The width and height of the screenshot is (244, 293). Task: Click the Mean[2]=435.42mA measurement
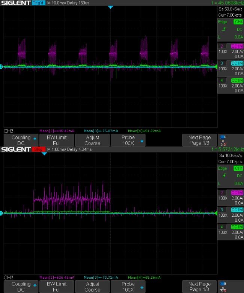coord(57,131)
